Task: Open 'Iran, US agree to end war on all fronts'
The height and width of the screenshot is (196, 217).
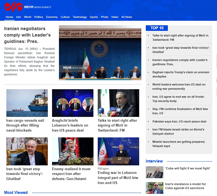Action: click(x=178, y=99)
